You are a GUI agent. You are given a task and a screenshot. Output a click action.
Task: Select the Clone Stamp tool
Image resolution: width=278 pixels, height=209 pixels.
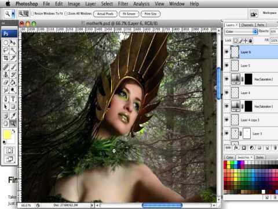click(x=6, y=74)
